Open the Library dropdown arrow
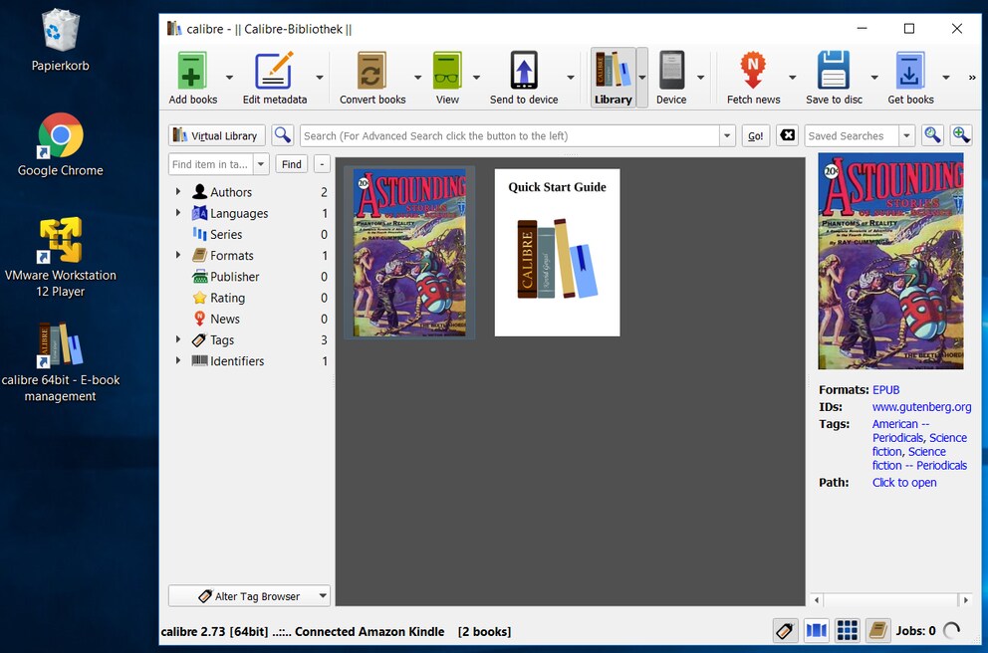 tap(642, 78)
